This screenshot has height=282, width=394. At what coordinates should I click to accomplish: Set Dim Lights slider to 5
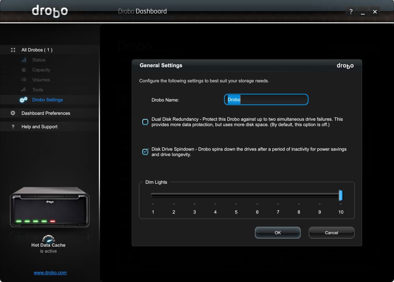236,195
